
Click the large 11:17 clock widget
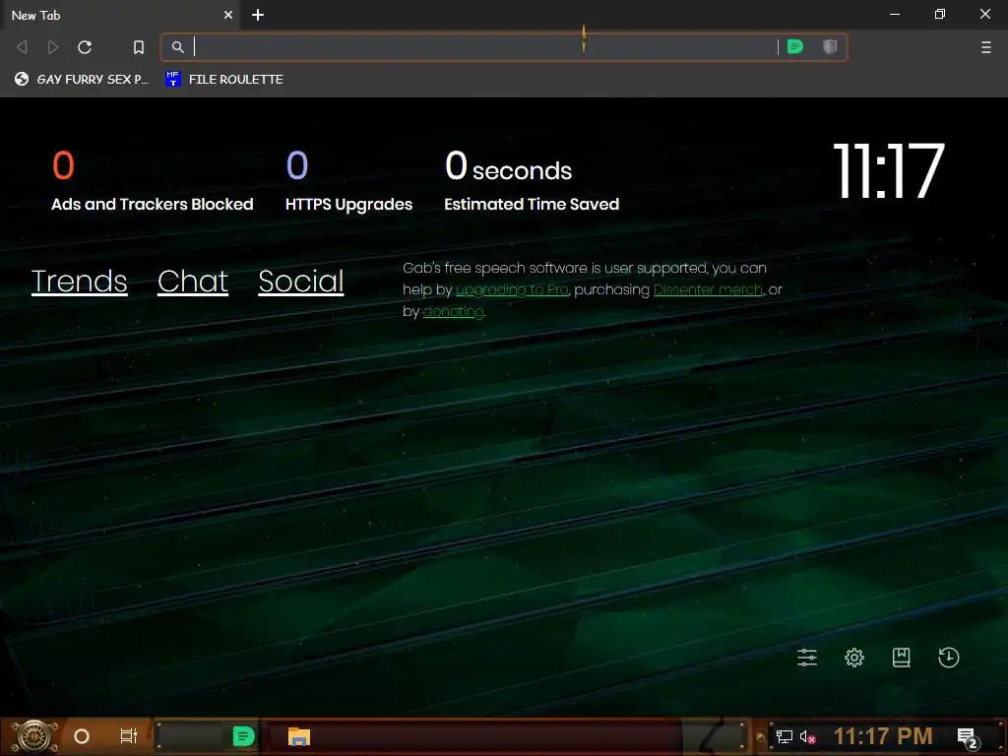889,171
